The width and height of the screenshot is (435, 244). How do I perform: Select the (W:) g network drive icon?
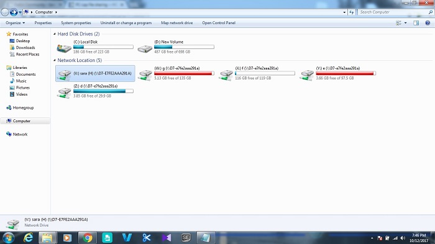(x=145, y=75)
